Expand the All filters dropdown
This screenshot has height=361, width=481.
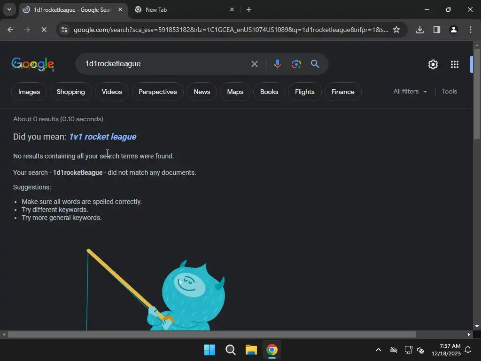(410, 92)
